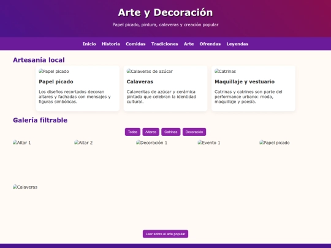Screen dimensions: 331x248
Task: Open the Ofrendas section link
Action: 210,44
